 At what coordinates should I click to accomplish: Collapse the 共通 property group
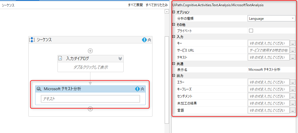[173, 64]
